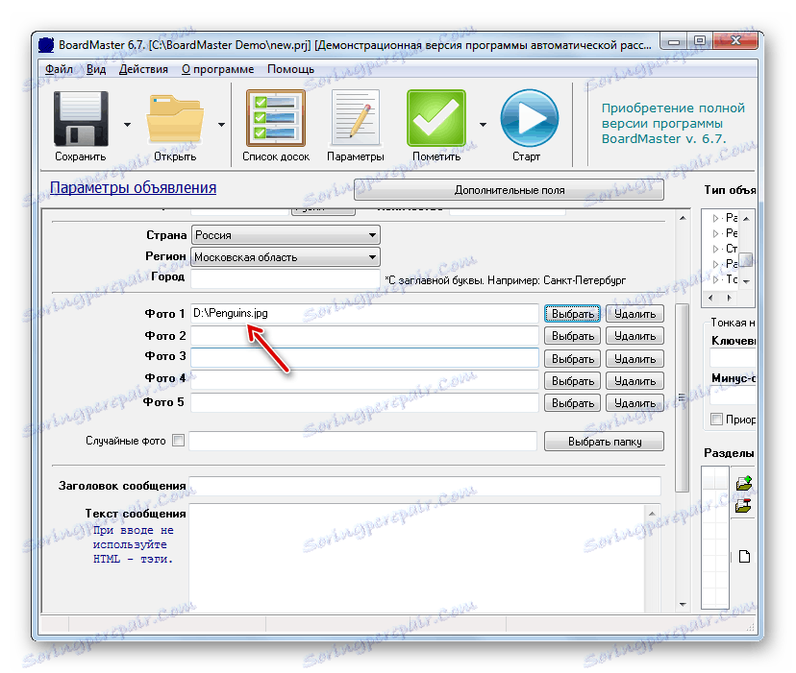The height and width of the screenshot is (673, 796).
Task: Click the Ключевые words input field
Action: point(733,358)
